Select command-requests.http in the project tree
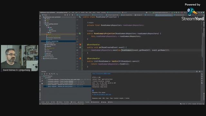 click(53, 38)
